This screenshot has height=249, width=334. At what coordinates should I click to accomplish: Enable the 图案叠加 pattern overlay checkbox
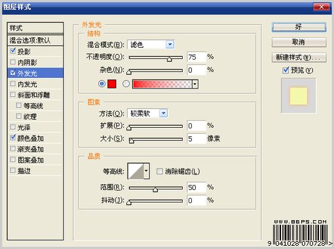coord(13,159)
